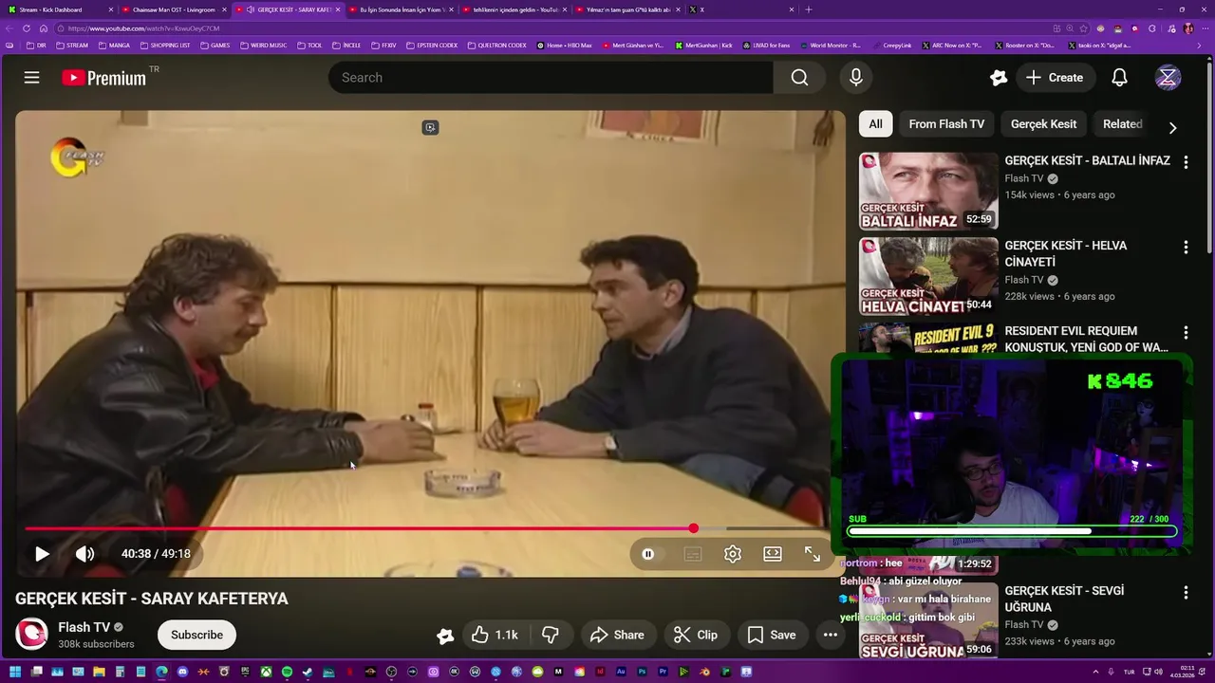Click the sparkle Ask icon beside Like
Image resolution: width=1215 pixels, height=683 pixels.
tap(444, 636)
